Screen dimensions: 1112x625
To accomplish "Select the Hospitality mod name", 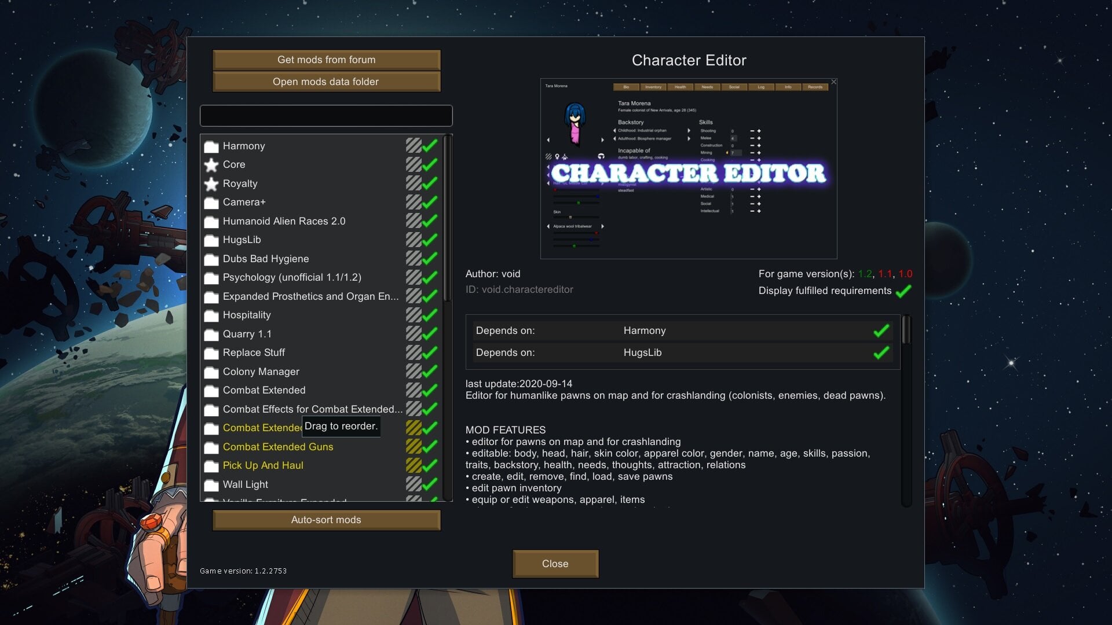I will coord(247,315).
